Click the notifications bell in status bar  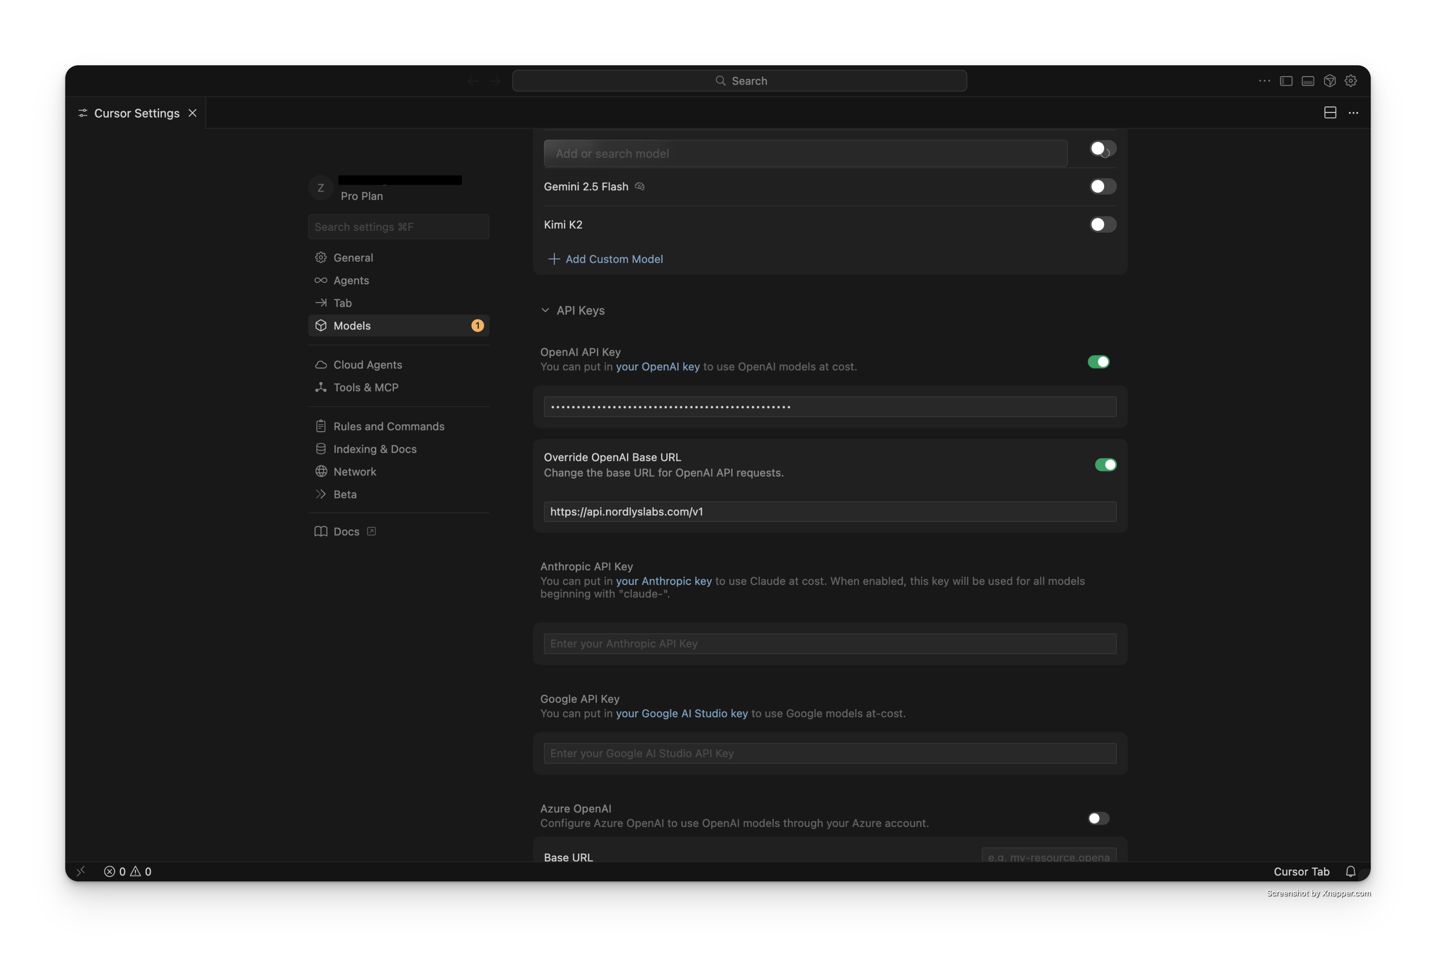[x=1351, y=872]
